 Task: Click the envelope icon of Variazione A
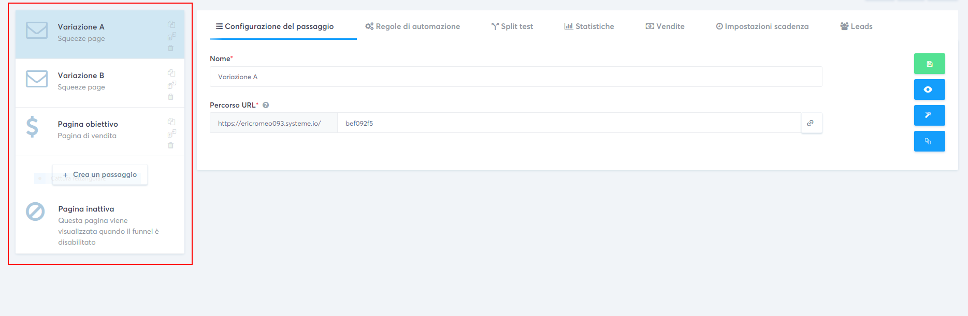pyautogui.click(x=37, y=30)
